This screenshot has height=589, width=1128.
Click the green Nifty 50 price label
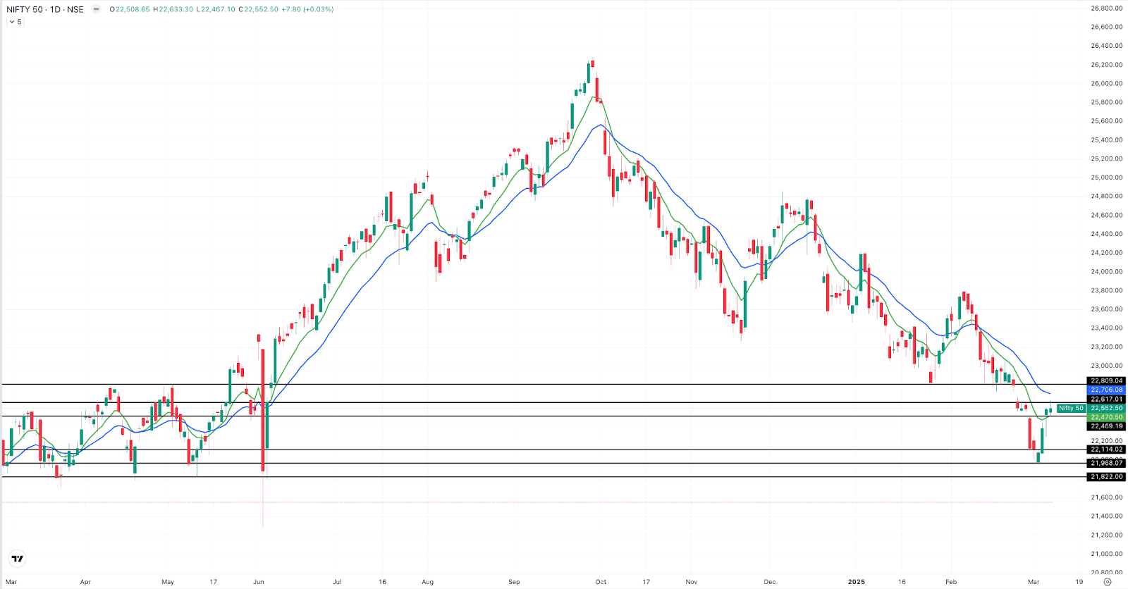[x=1071, y=408]
